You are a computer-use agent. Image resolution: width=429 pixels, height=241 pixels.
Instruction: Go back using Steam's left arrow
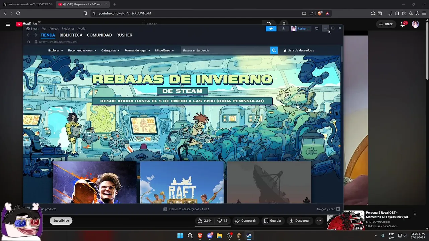coord(28,35)
